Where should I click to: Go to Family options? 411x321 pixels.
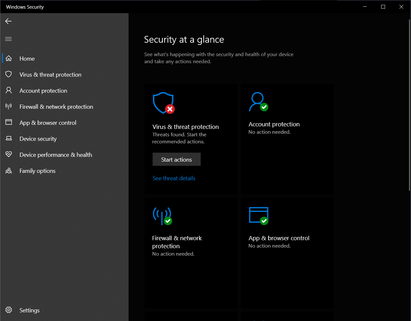click(64, 171)
